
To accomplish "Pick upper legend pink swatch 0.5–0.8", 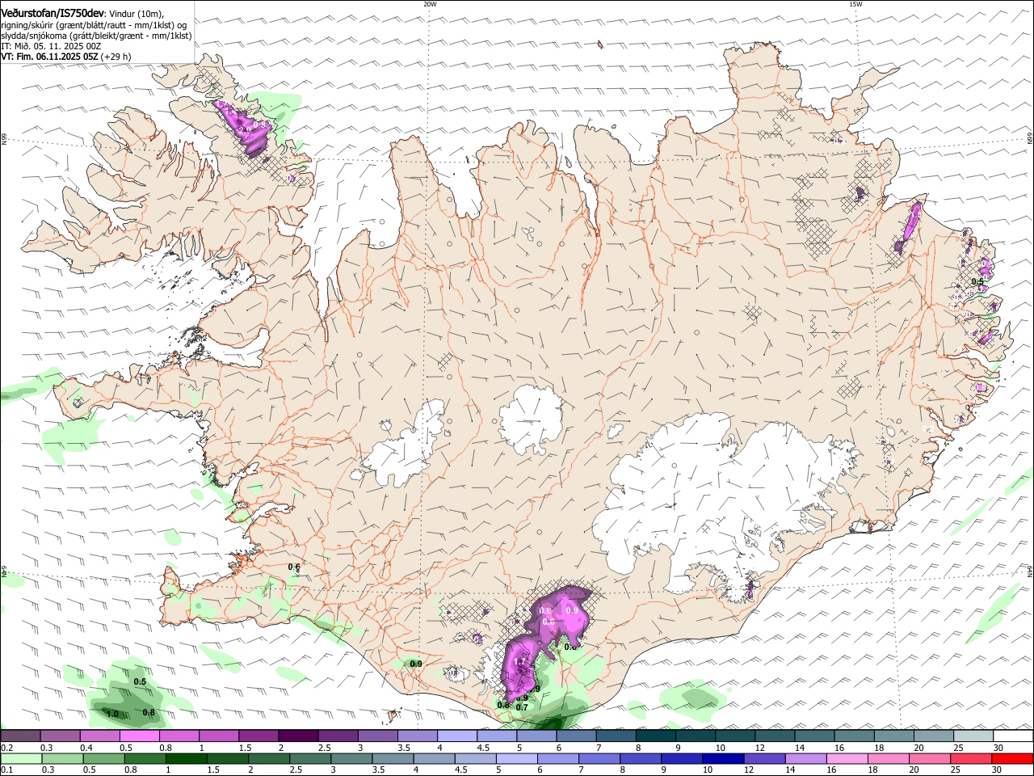I will tap(139, 736).
